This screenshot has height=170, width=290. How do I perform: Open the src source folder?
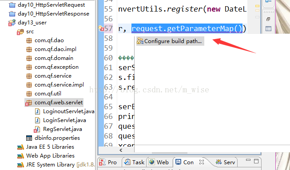[x=30, y=32]
